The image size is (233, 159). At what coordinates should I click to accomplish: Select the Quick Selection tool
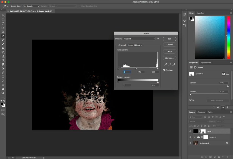[3, 28]
